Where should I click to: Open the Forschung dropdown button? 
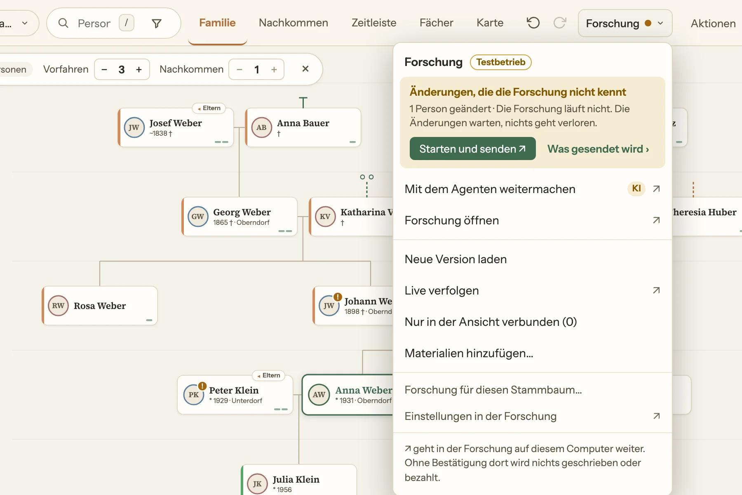tap(625, 24)
